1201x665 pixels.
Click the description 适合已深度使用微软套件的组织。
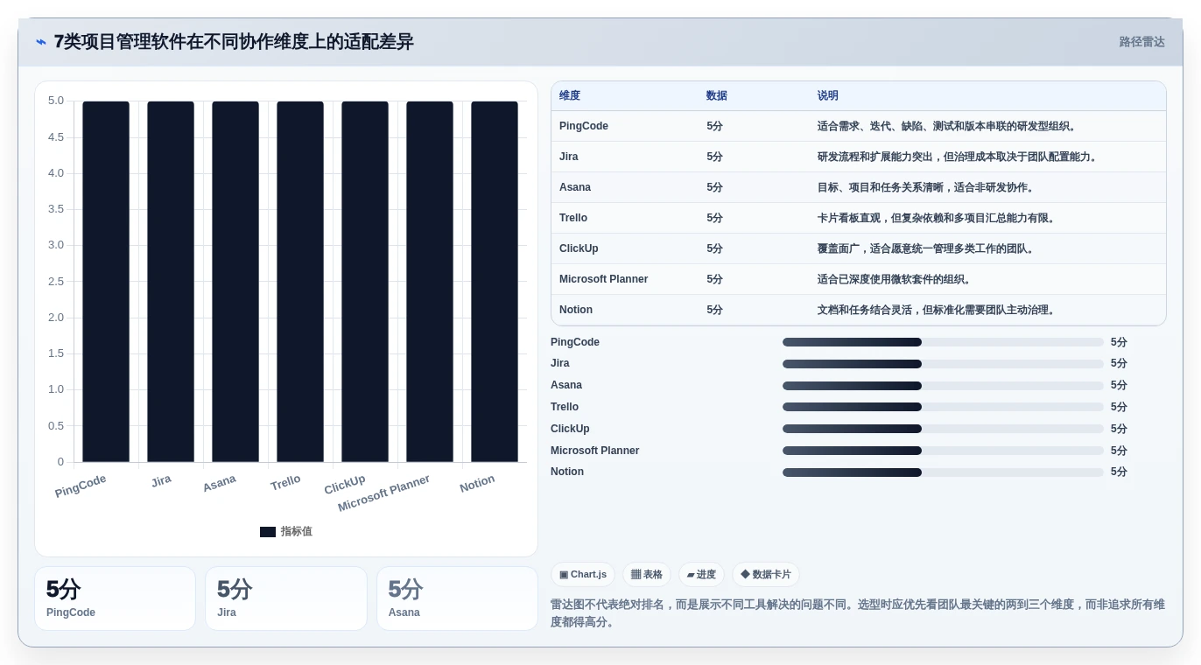[895, 279]
